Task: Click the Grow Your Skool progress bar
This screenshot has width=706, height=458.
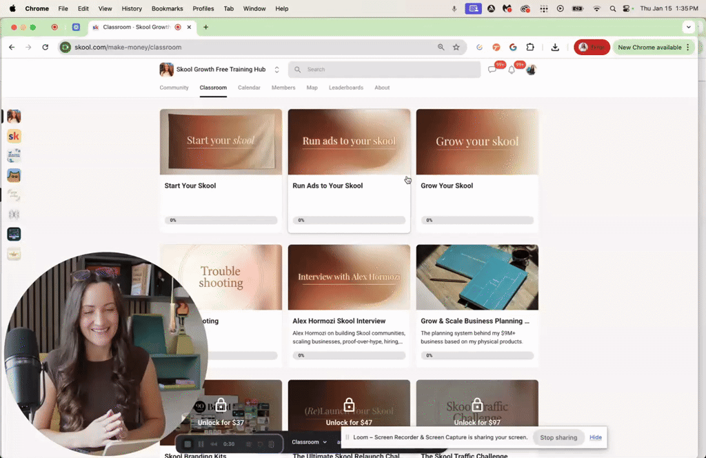Action: point(477,220)
